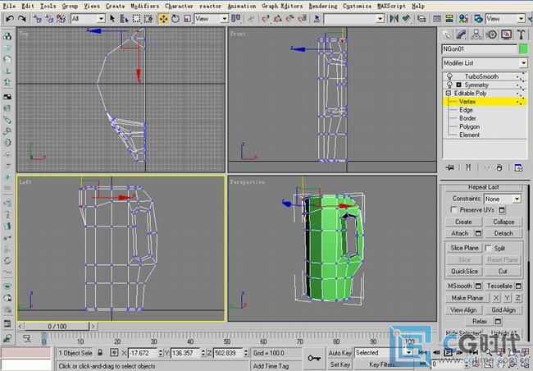Click Remove Modifier from stack icon
The width and height of the screenshot is (533, 371).
coord(499,167)
